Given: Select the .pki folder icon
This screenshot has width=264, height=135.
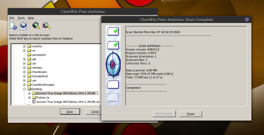Looking at the screenshot, I should [x=29, y=59].
